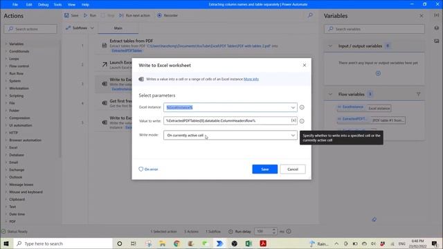443x249 pixels.
Task: Click the Search variables field
Action: click(374, 29)
